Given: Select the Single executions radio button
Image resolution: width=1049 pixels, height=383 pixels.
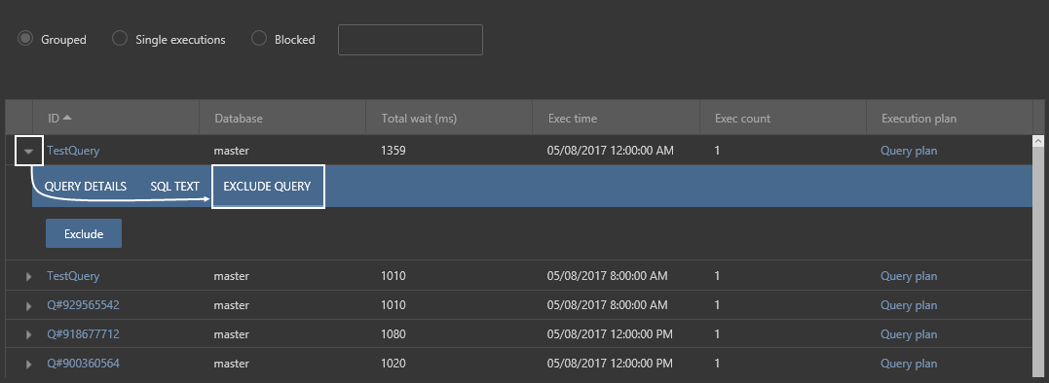Looking at the screenshot, I should (x=120, y=39).
